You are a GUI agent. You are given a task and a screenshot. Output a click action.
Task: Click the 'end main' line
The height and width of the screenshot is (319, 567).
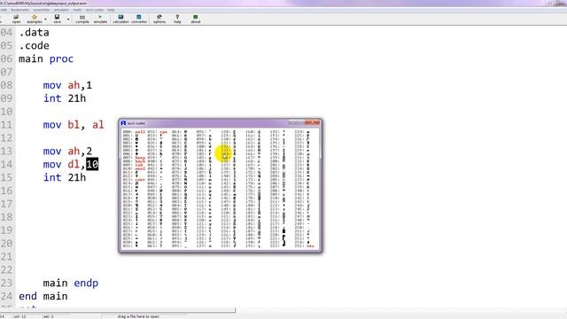pos(43,296)
